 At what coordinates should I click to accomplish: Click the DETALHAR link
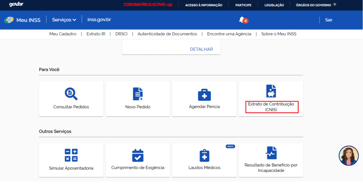pos(201,49)
